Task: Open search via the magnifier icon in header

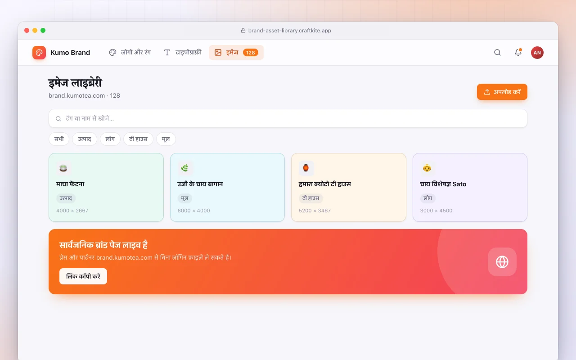Action: pyautogui.click(x=497, y=53)
